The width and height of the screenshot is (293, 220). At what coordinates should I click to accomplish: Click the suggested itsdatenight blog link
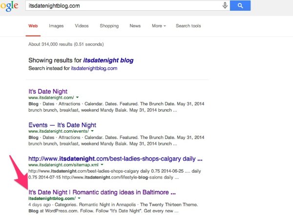click(x=108, y=60)
